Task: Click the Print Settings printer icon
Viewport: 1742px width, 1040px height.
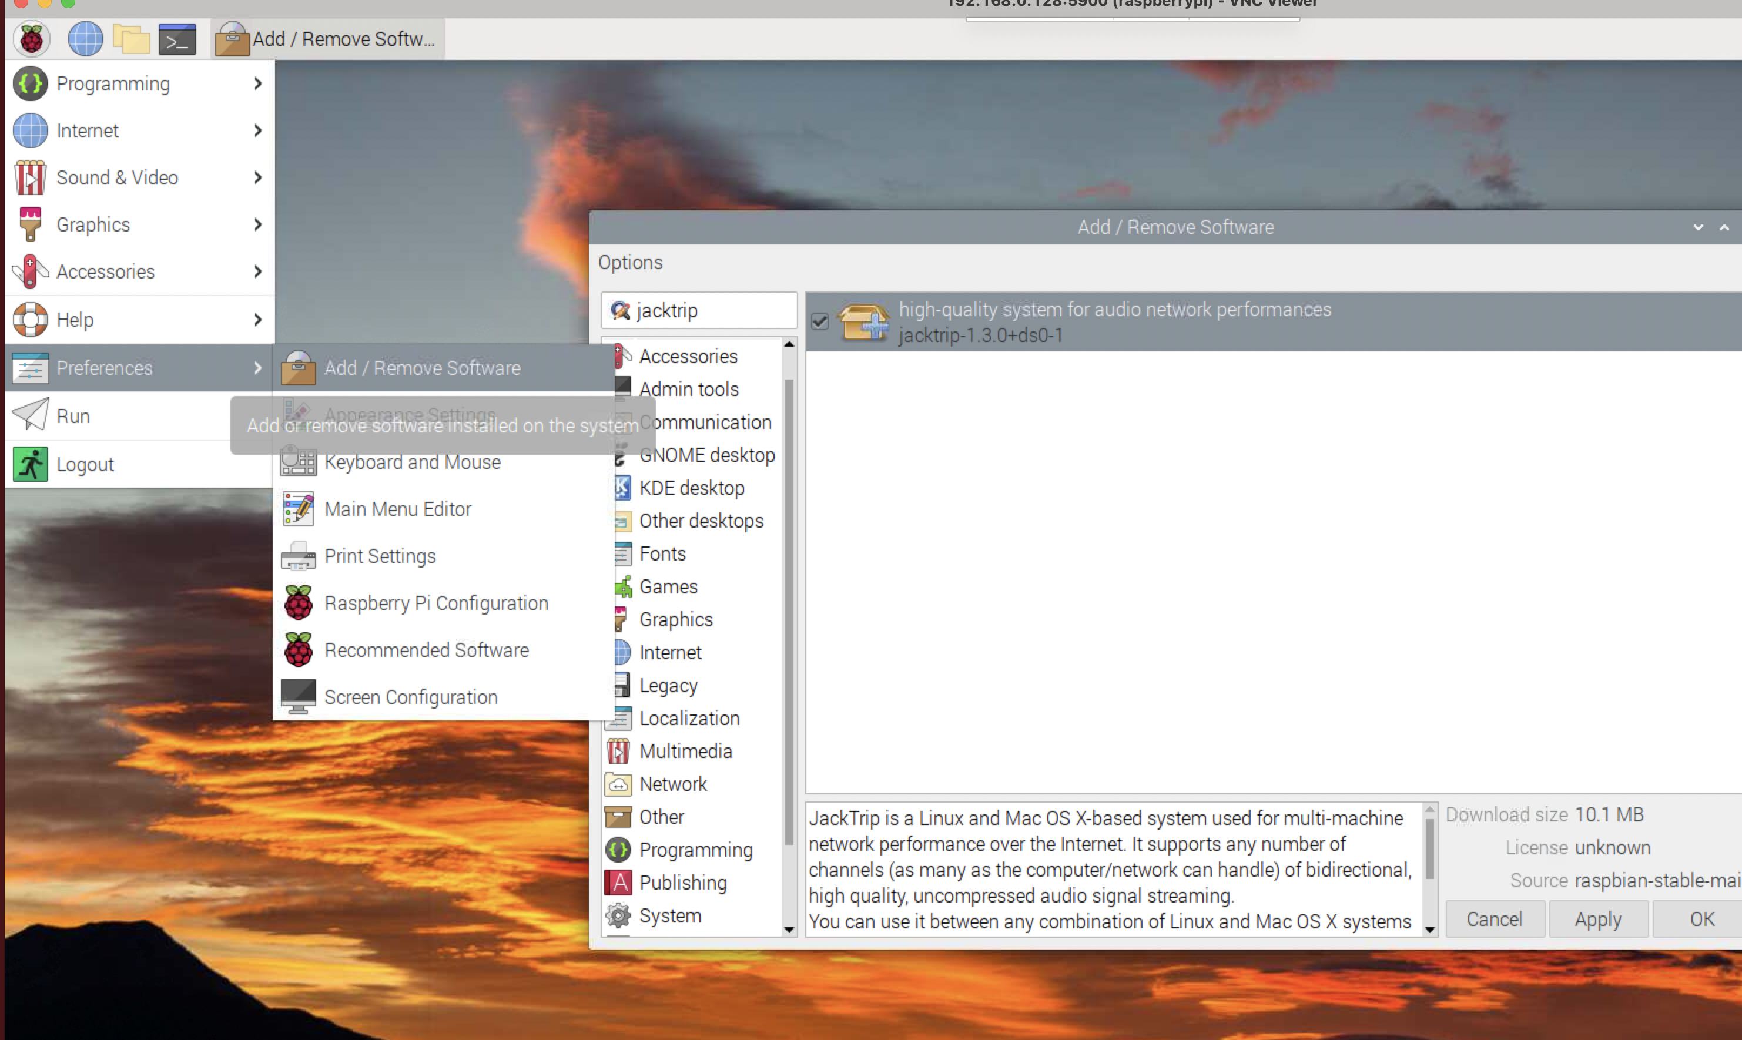Action: click(298, 556)
